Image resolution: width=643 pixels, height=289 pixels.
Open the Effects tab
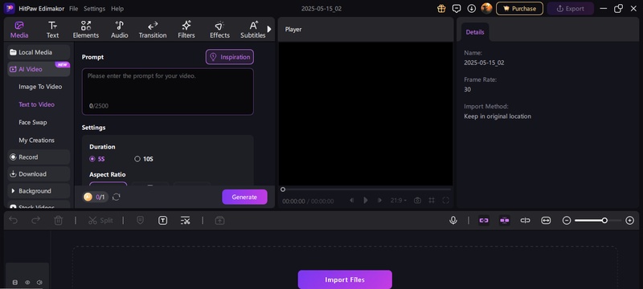pos(219,30)
